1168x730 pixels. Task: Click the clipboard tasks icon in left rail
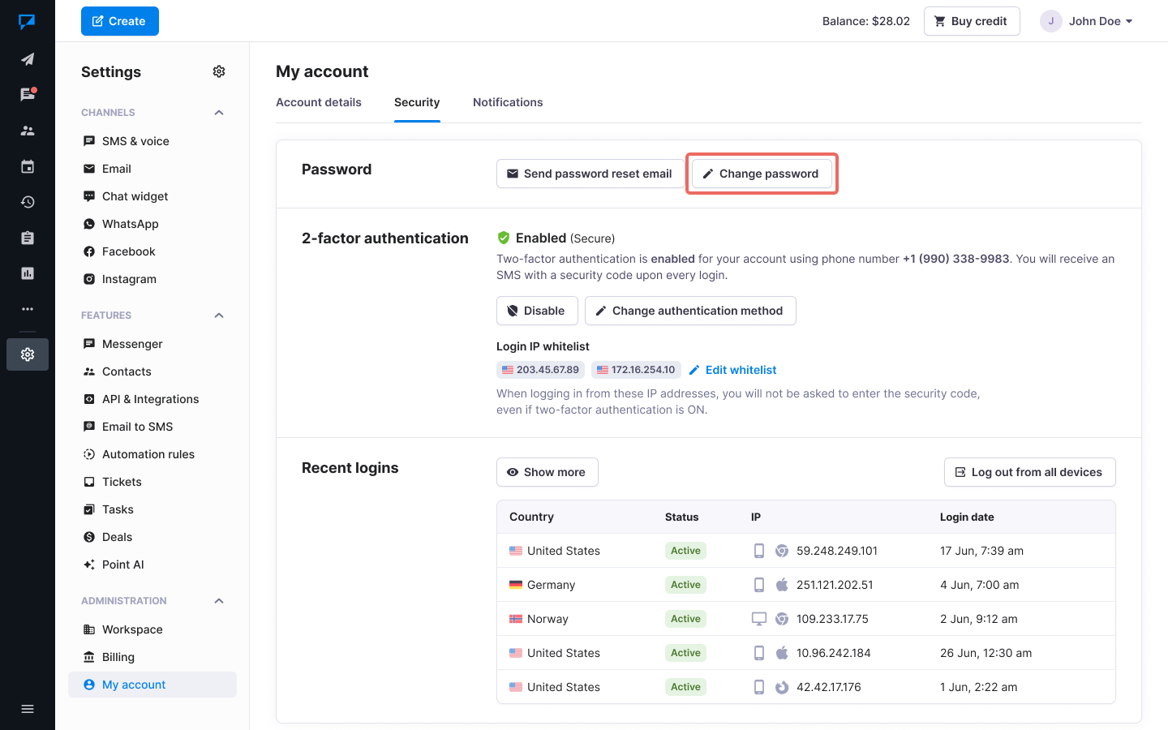28,238
